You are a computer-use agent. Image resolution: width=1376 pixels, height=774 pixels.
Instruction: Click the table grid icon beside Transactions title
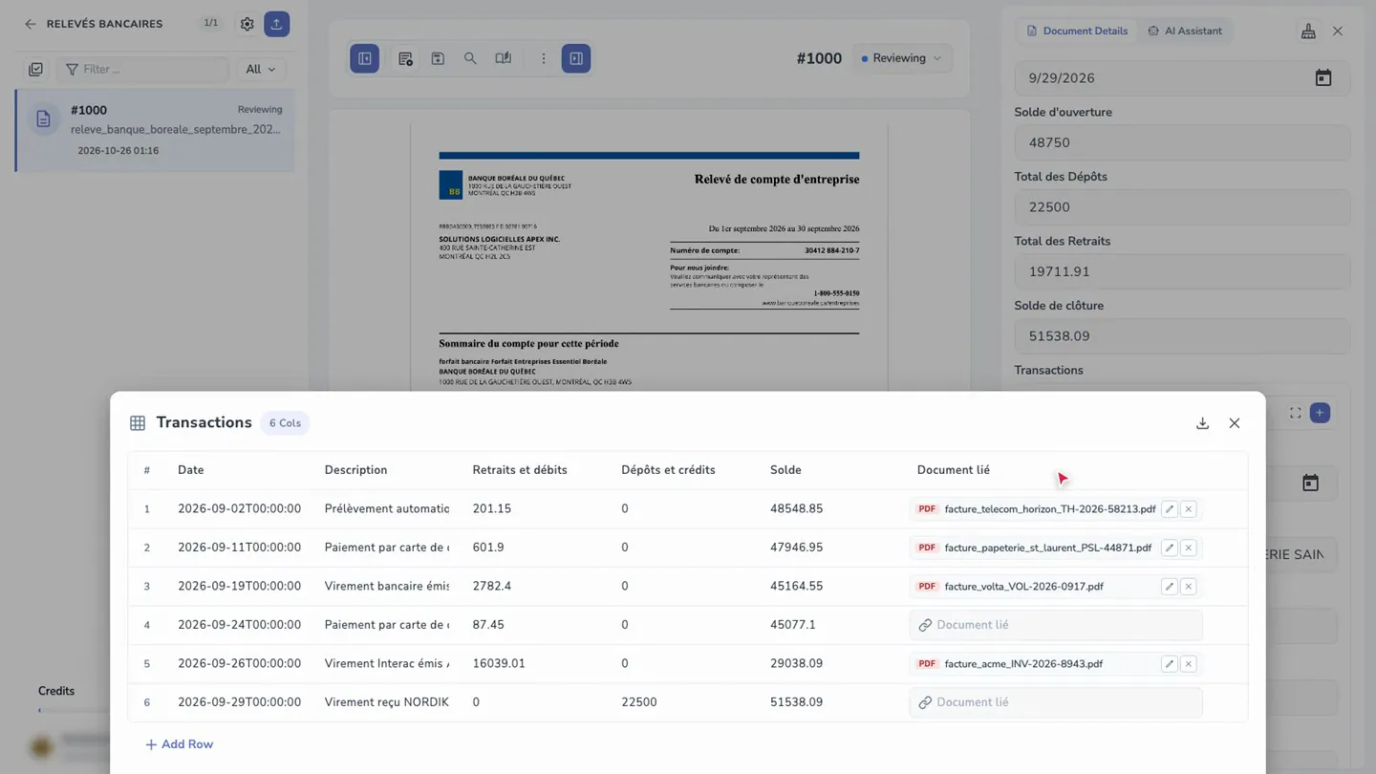[x=138, y=423]
